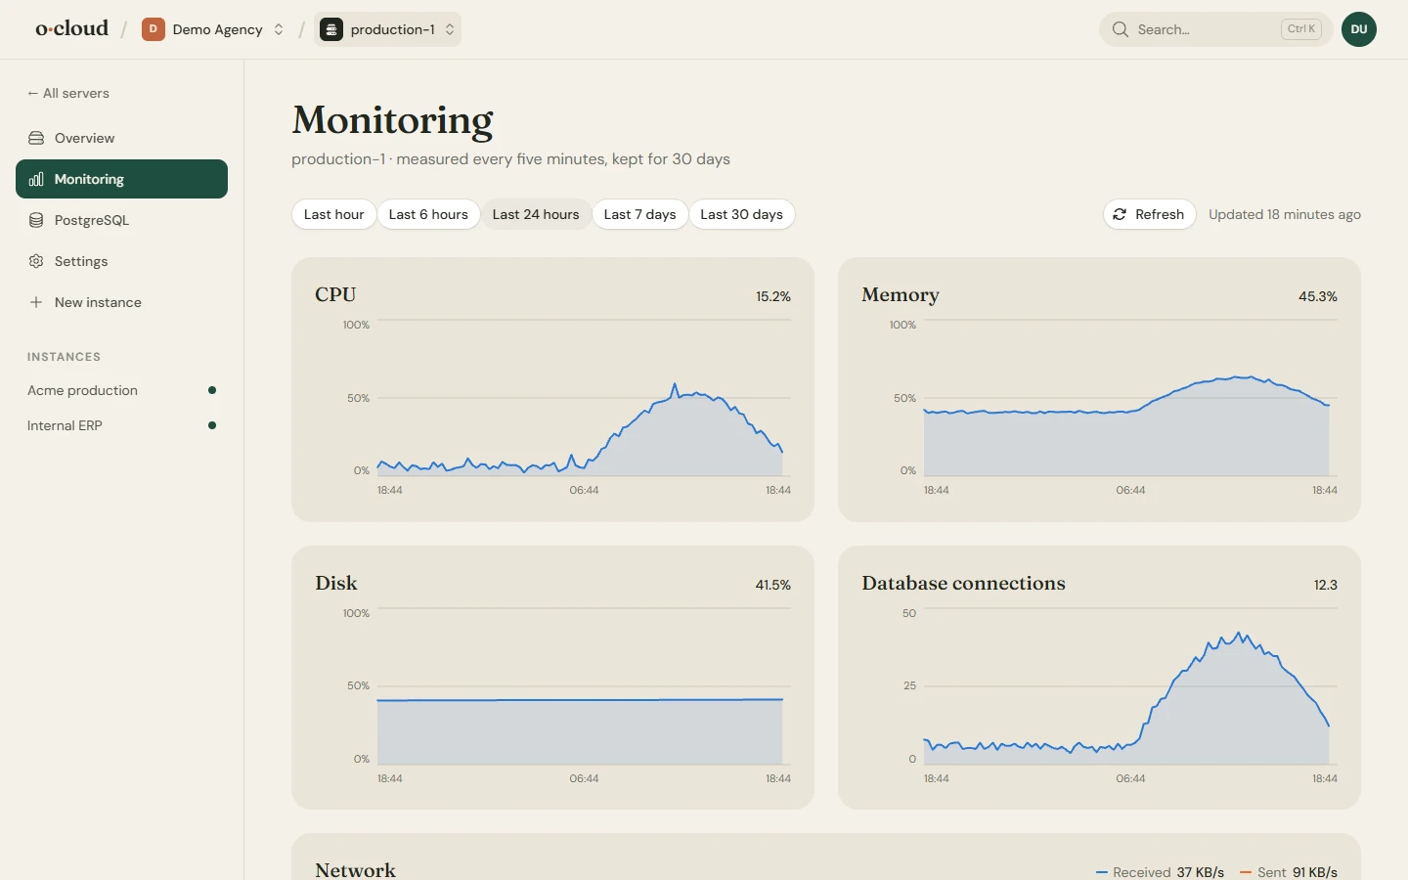Click the Refresh button

tap(1149, 214)
